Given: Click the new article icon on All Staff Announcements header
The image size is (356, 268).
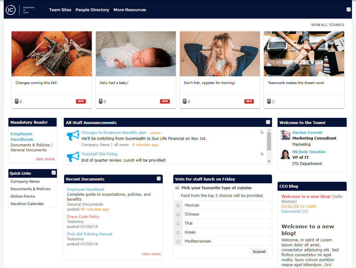Looking at the screenshot, I should (268, 122).
